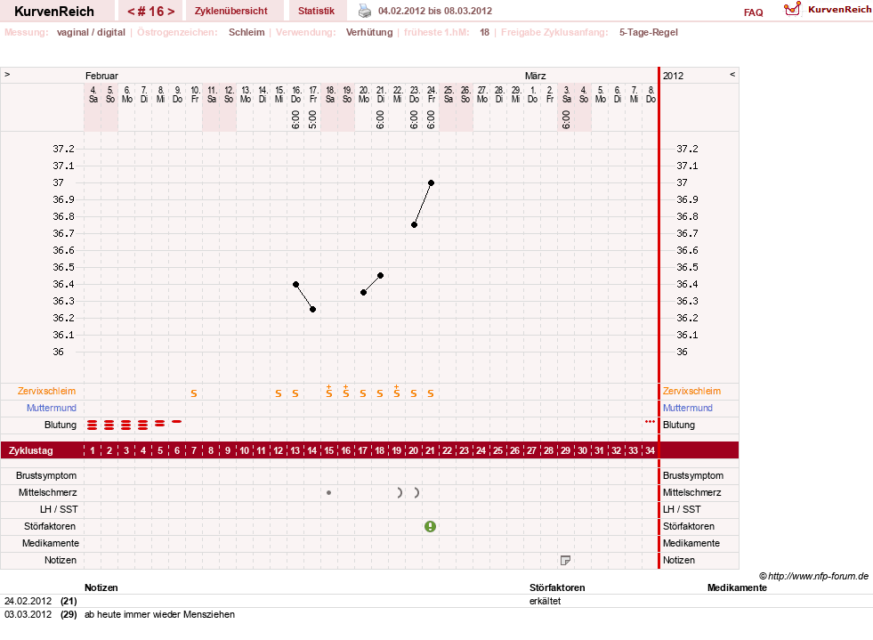Click cervical mucus S+ on cycle day 19
The height and width of the screenshot is (640, 873).
click(396, 391)
